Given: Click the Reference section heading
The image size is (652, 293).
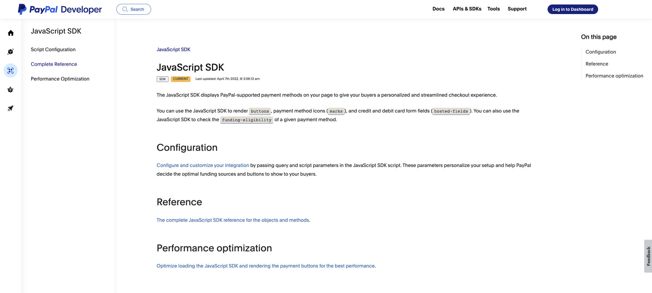Looking at the screenshot, I should click(179, 202).
